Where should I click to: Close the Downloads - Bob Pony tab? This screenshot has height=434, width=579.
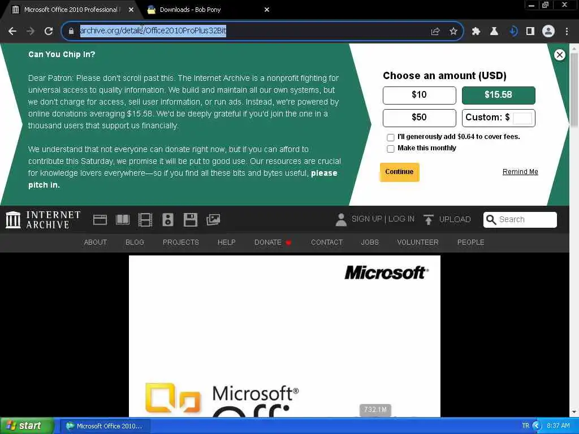click(x=267, y=10)
